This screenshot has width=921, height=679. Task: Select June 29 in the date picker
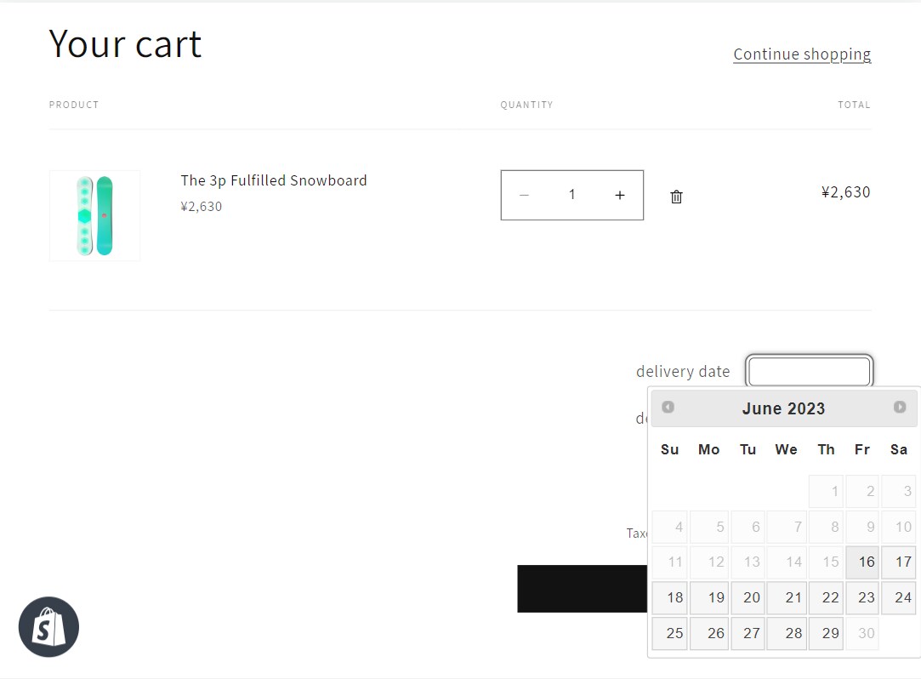pyautogui.click(x=826, y=634)
